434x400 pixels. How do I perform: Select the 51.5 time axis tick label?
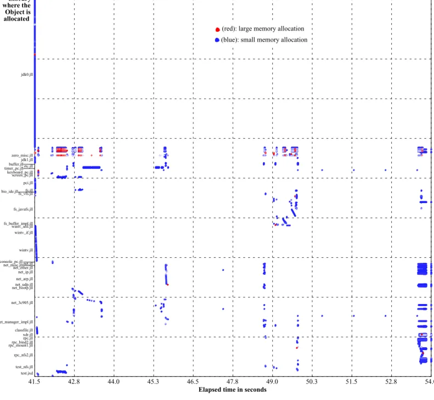pos(352,382)
